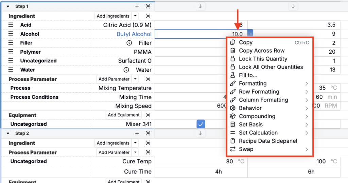
Task: Click the Add Equipment button in Step 1
Action: pos(123,115)
